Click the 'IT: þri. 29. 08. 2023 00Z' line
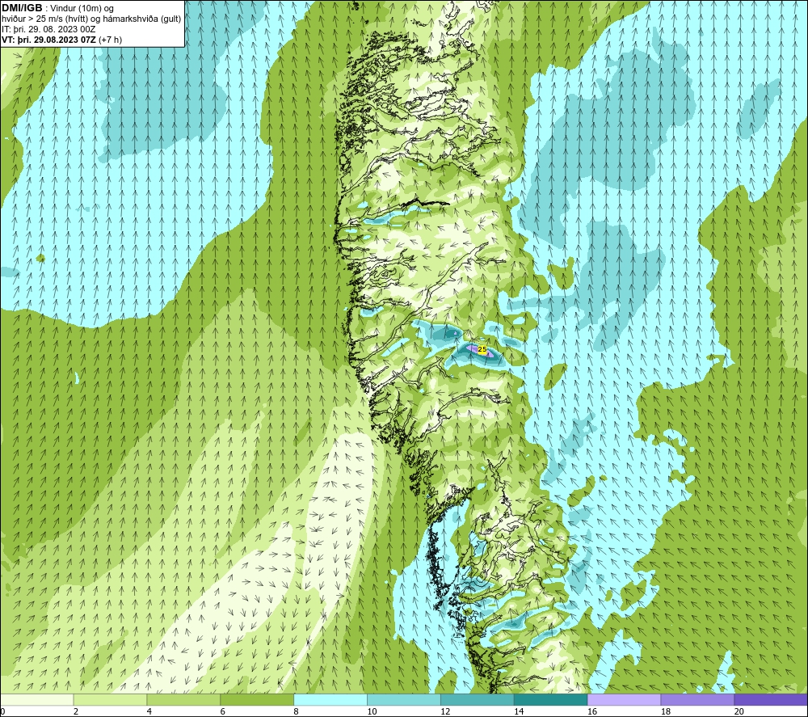 pyautogui.click(x=48, y=29)
